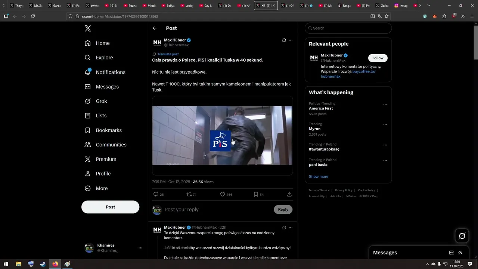Compose new message in Messages drawer
Image resolution: width=478 pixels, height=269 pixels.
(x=451, y=253)
